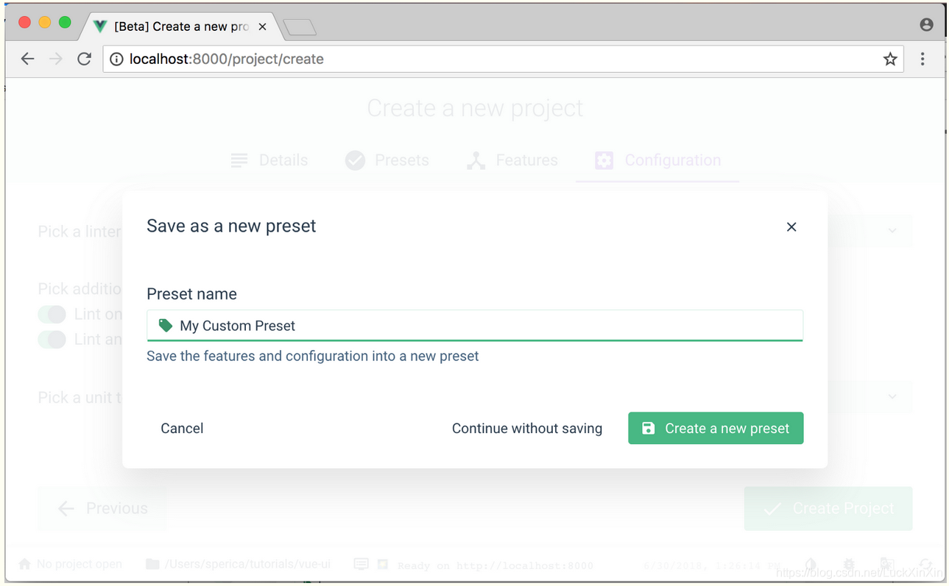Viewport: 949px width, 586px height.
Task: Open the log message icon in the status bar
Action: pyautogui.click(x=361, y=565)
